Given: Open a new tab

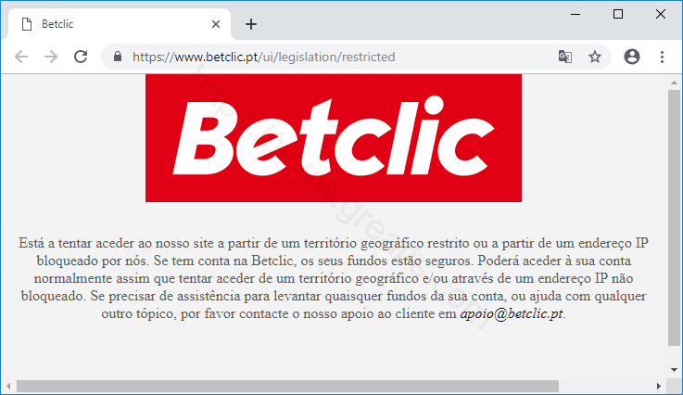Looking at the screenshot, I should click(x=251, y=24).
